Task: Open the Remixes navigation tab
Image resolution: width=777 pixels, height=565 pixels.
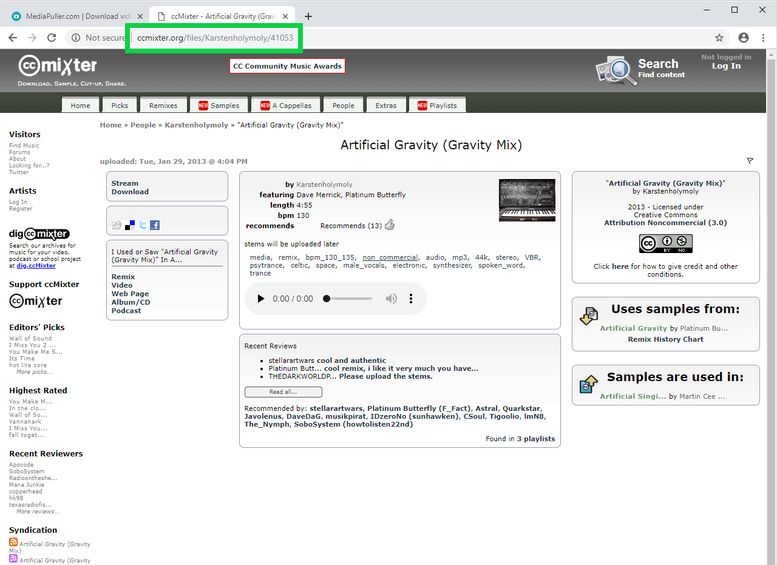Action: pos(163,106)
